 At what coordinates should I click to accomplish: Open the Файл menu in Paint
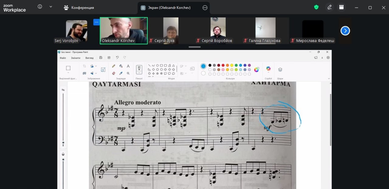click(63, 58)
